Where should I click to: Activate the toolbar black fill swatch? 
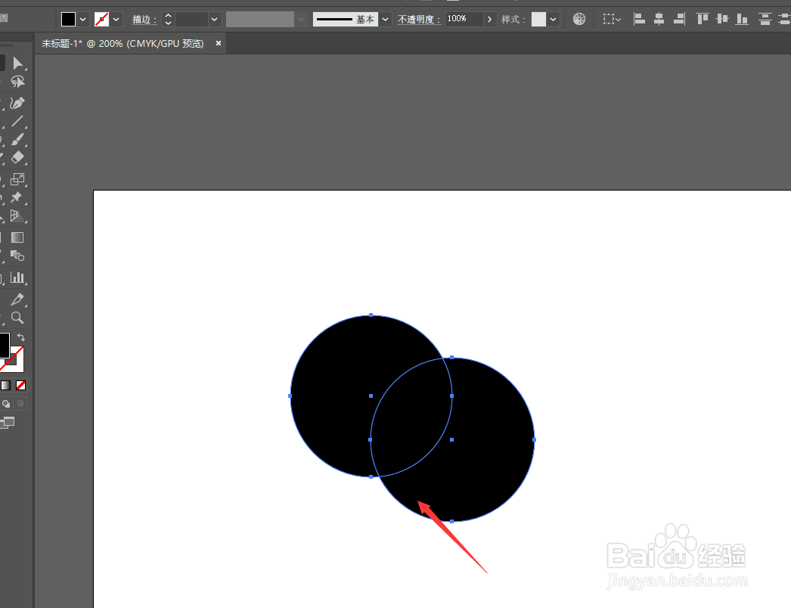pos(4,345)
